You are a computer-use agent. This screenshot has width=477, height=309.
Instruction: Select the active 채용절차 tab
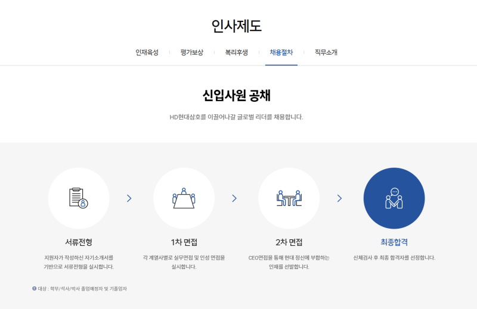pyautogui.click(x=281, y=52)
